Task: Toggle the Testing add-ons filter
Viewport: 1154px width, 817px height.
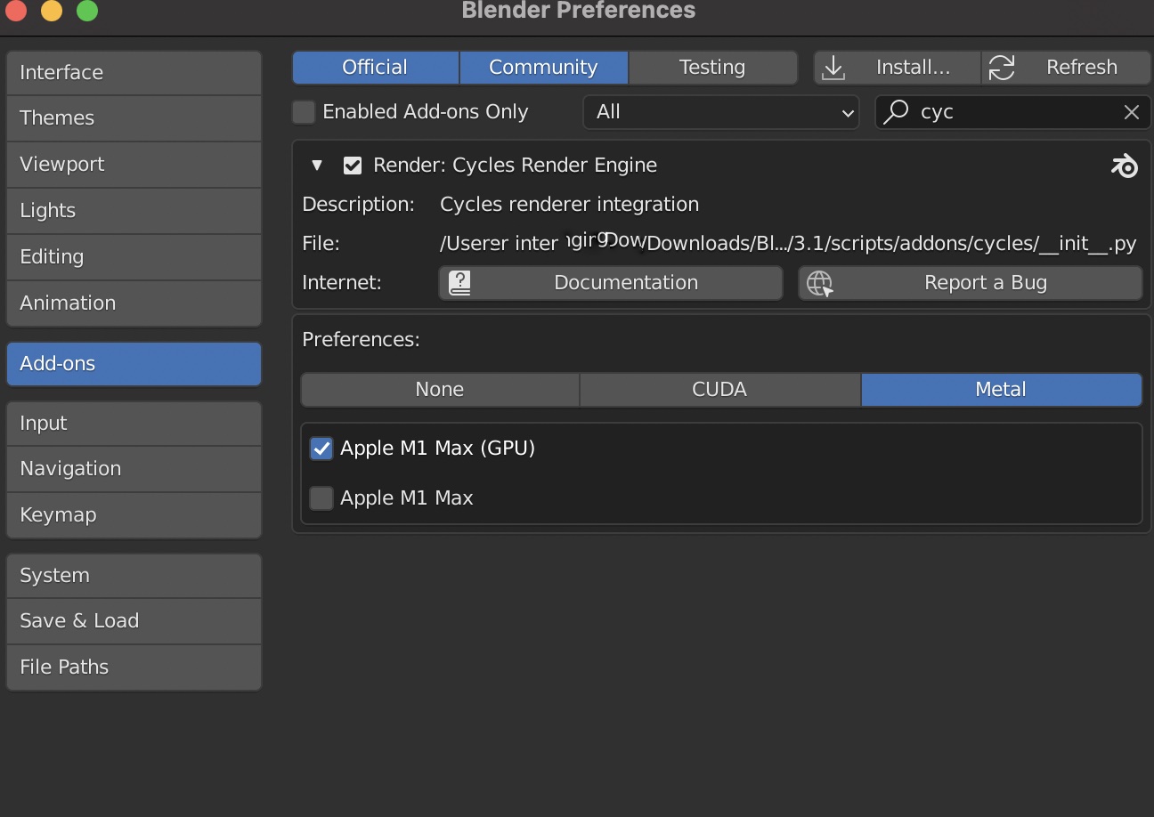Action: (x=711, y=68)
